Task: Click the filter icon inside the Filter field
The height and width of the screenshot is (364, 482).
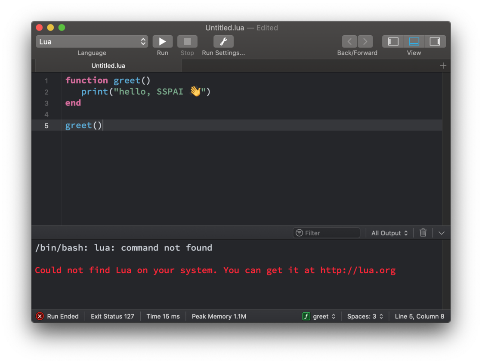Action: [x=299, y=233]
